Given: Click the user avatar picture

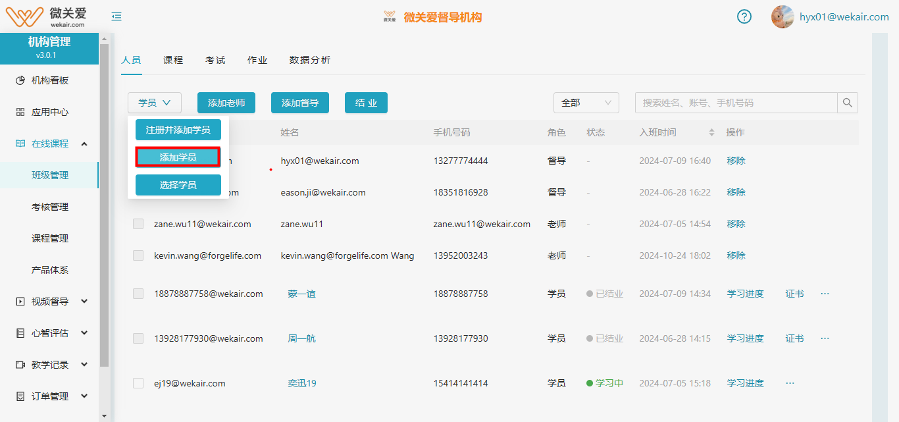Looking at the screenshot, I should point(783,17).
